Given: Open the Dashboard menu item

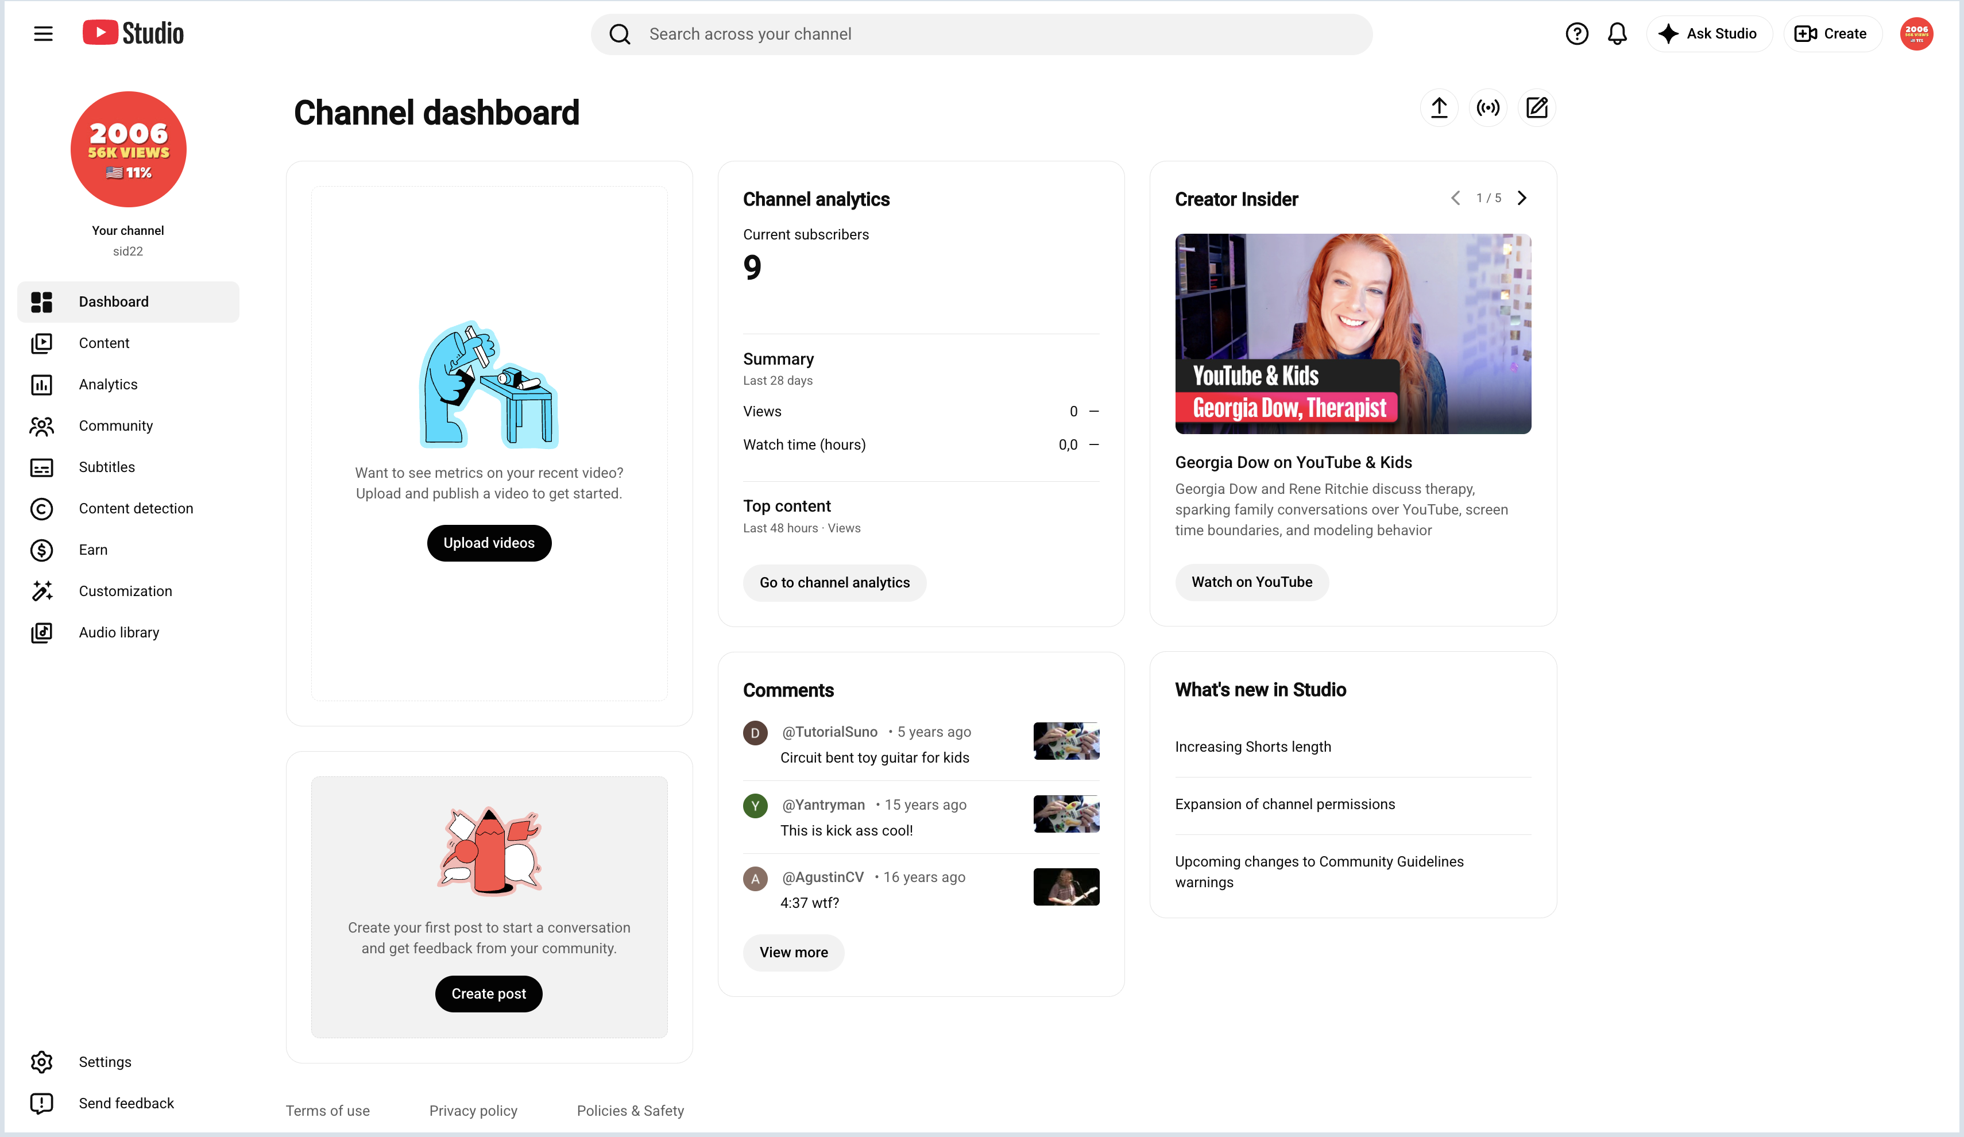Looking at the screenshot, I should [x=128, y=301].
